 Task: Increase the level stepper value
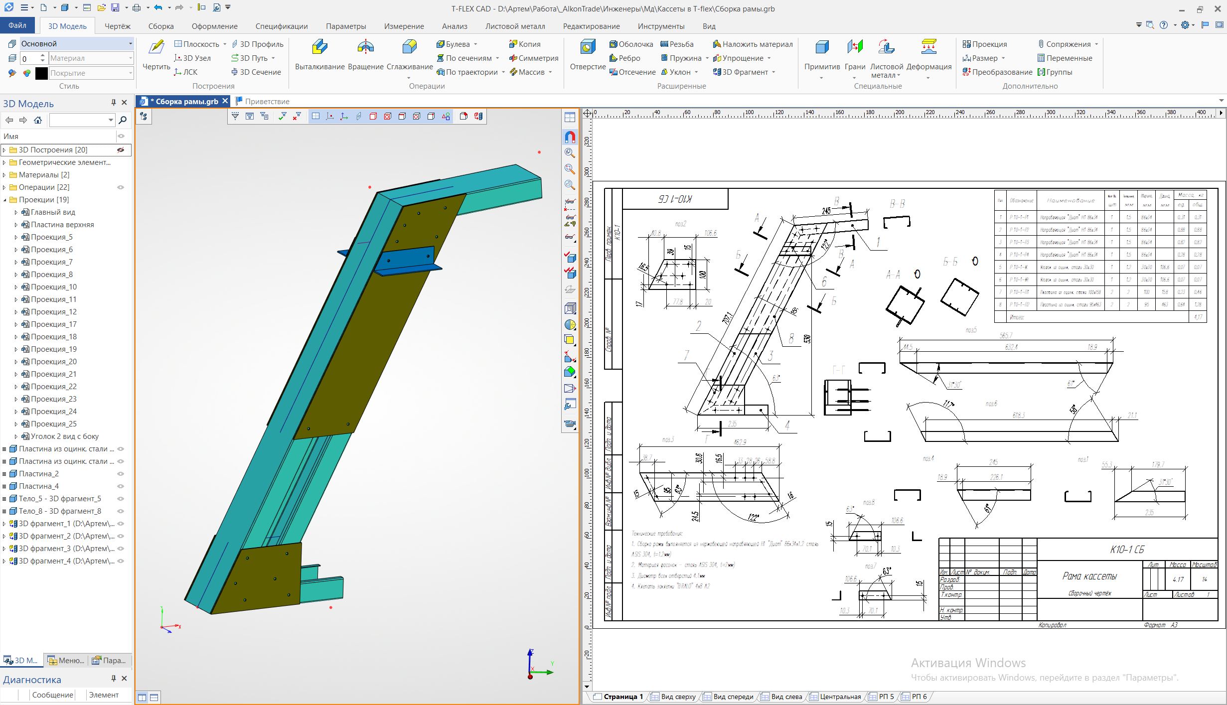[x=43, y=56]
